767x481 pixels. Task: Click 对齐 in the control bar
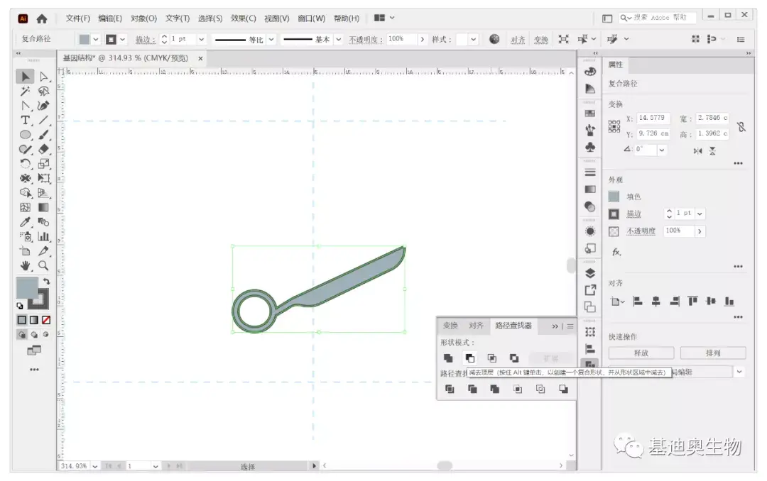coord(518,40)
